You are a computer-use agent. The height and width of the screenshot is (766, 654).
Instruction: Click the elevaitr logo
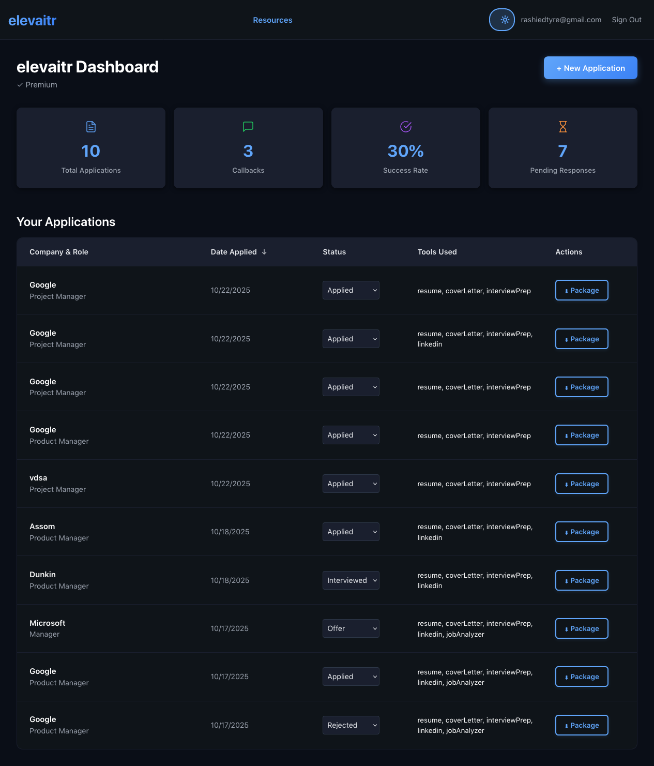point(32,20)
